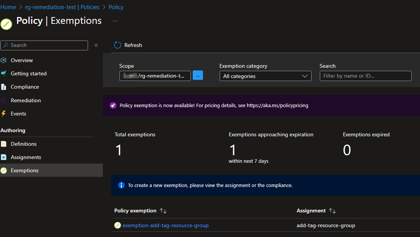Navigate to Home breadcrumb link
This screenshot has width=420, height=237.
click(8, 7)
